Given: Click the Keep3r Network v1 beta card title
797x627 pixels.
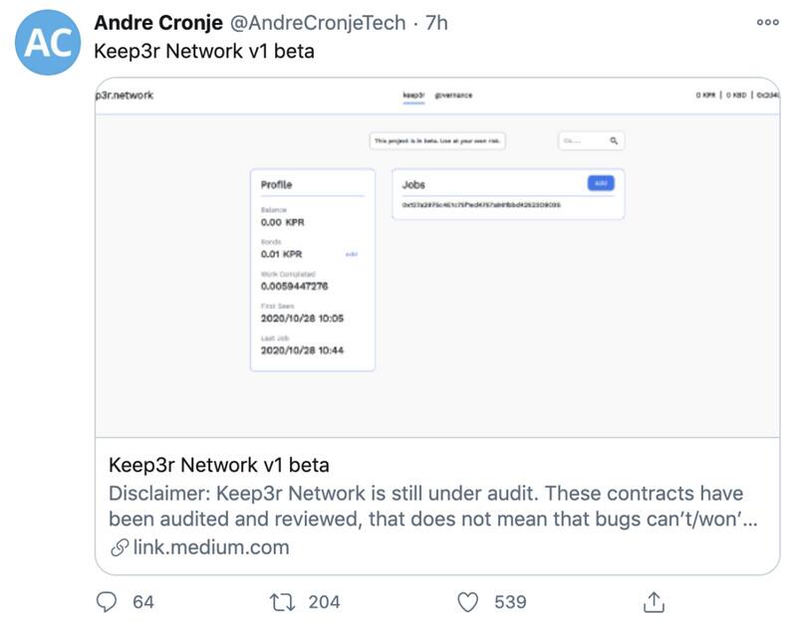Looking at the screenshot, I should [x=218, y=465].
